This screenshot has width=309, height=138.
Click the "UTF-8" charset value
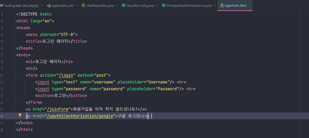(x=67, y=35)
